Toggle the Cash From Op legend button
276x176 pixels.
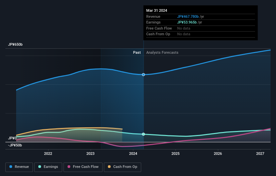click(122, 167)
